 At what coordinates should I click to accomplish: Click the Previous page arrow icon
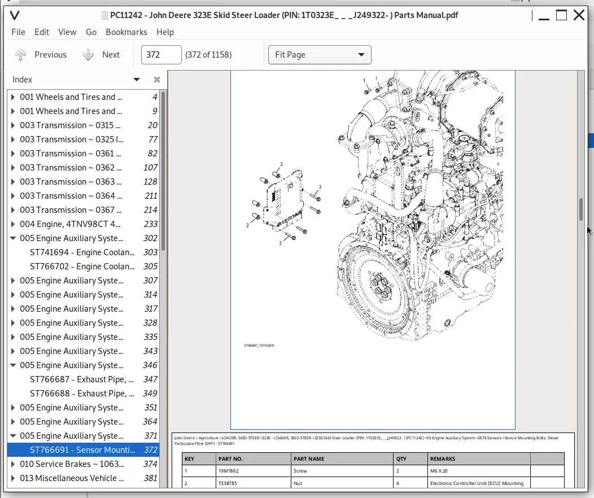20,55
